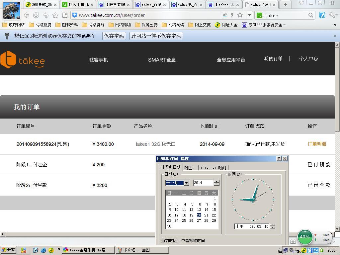This screenshot has height=255, width=340.
Task: Click the page scrollbar down arrow
Action: click(x=337, y=229)
